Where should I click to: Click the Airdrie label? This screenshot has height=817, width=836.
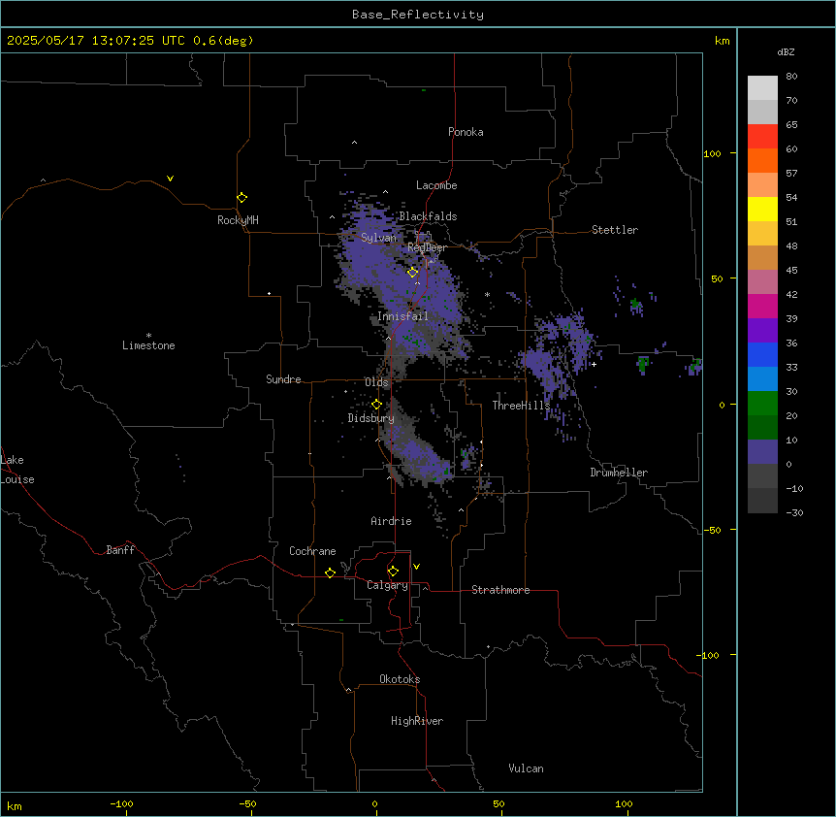392,521
